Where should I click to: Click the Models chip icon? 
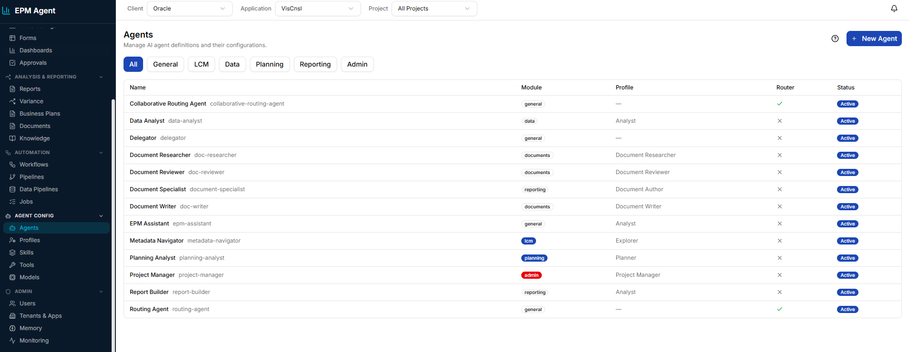pyautogui.click(x=12, y=277)
